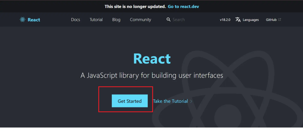Click the external link icon beside GitHub
Viewport: 303px width, 139px height.
[x=279, y=19]
